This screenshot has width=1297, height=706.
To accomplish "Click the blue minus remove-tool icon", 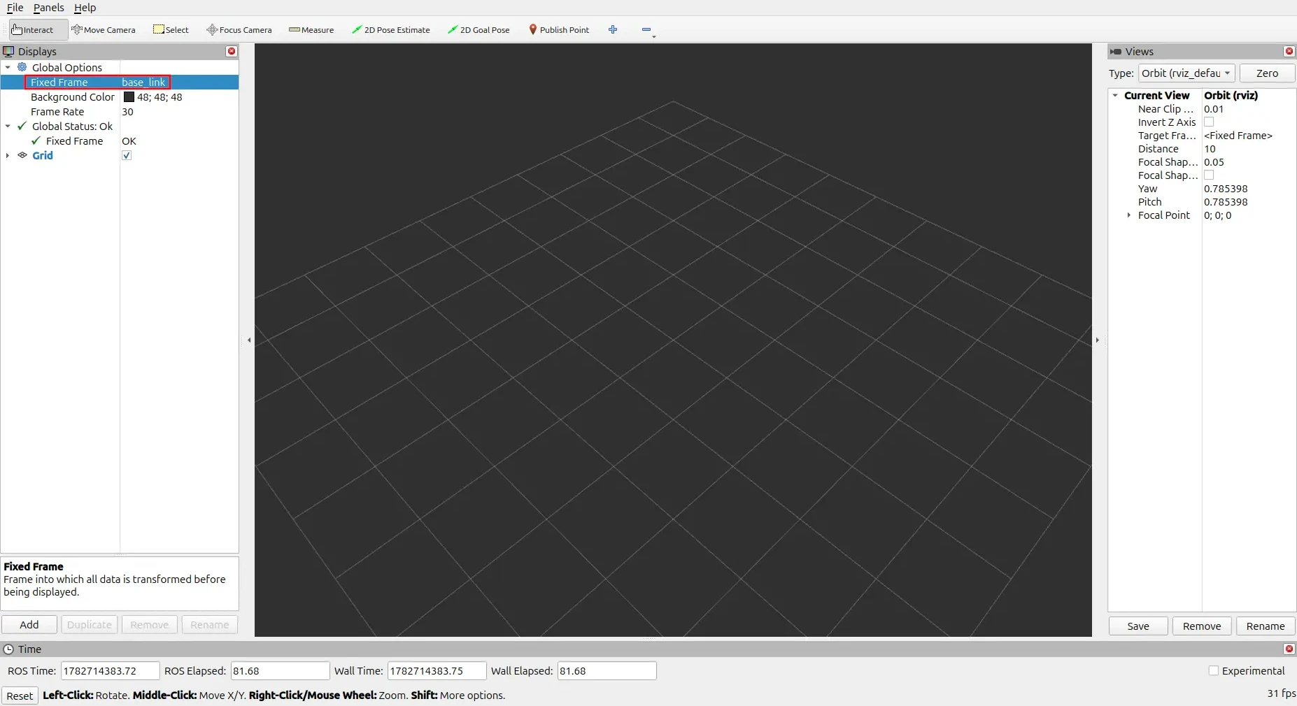I will 646,29.
